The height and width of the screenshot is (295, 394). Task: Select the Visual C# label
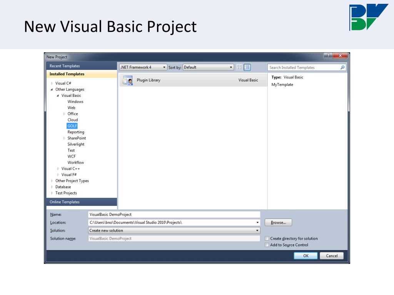[63, 83]
